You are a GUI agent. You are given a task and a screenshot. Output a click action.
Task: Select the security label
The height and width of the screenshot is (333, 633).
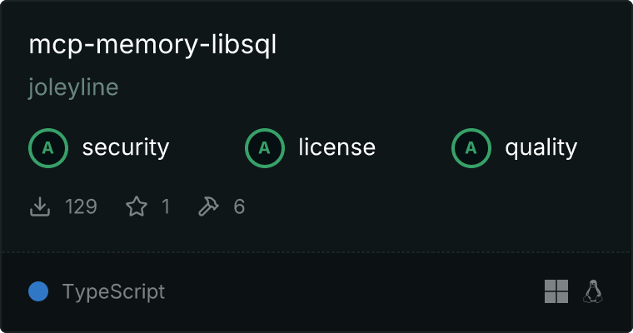coord(126,147)
